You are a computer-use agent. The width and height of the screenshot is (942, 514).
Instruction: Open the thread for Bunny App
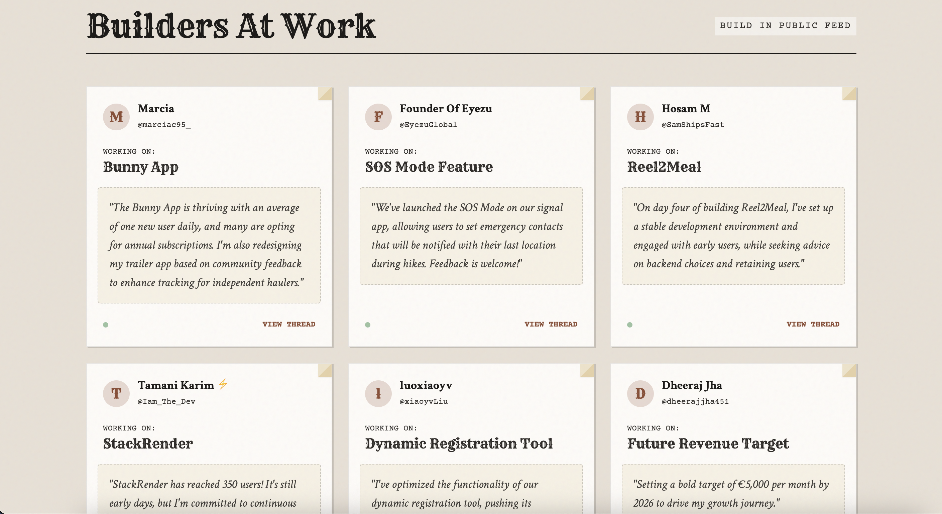click(289, 324)
